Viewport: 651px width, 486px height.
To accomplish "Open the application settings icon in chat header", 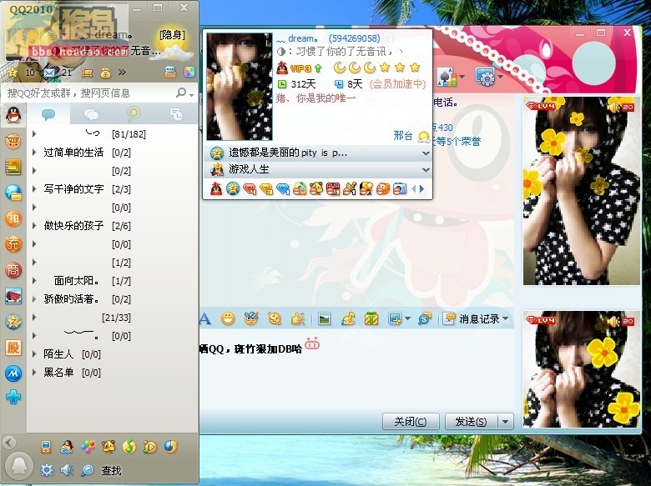I will tap(485, 78).
